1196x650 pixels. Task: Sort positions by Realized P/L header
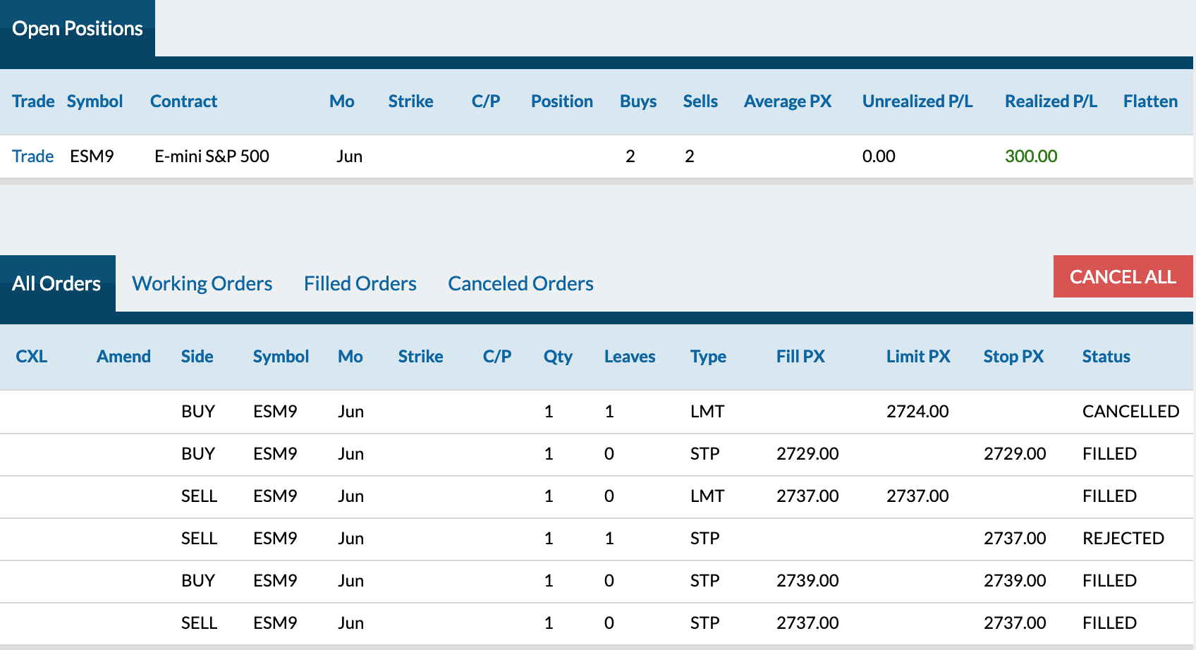click(x=1051, y=101)
